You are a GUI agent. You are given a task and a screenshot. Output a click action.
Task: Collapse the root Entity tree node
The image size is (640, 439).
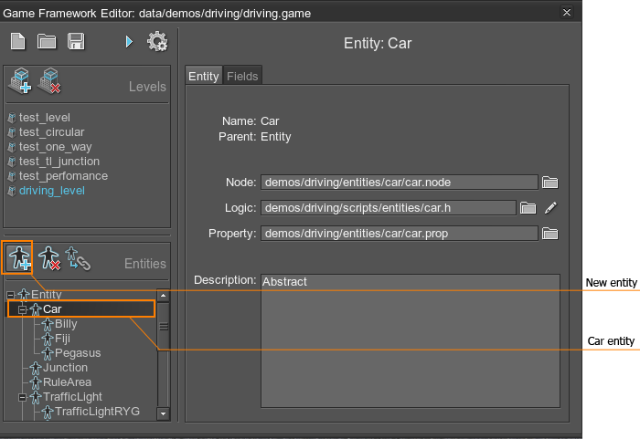coord(11,295)
